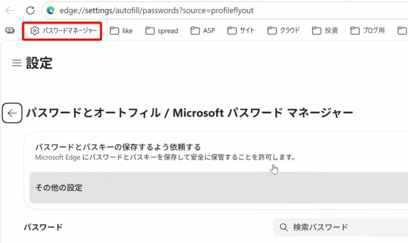Go back with the settings back arrow button

tap(12, 113)
